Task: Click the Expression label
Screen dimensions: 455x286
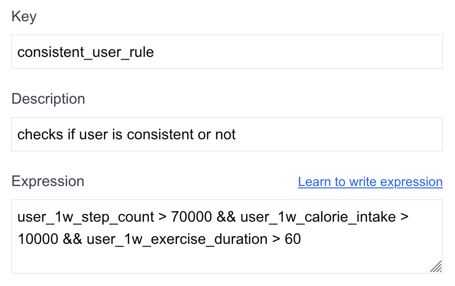Action: (47, 181)
